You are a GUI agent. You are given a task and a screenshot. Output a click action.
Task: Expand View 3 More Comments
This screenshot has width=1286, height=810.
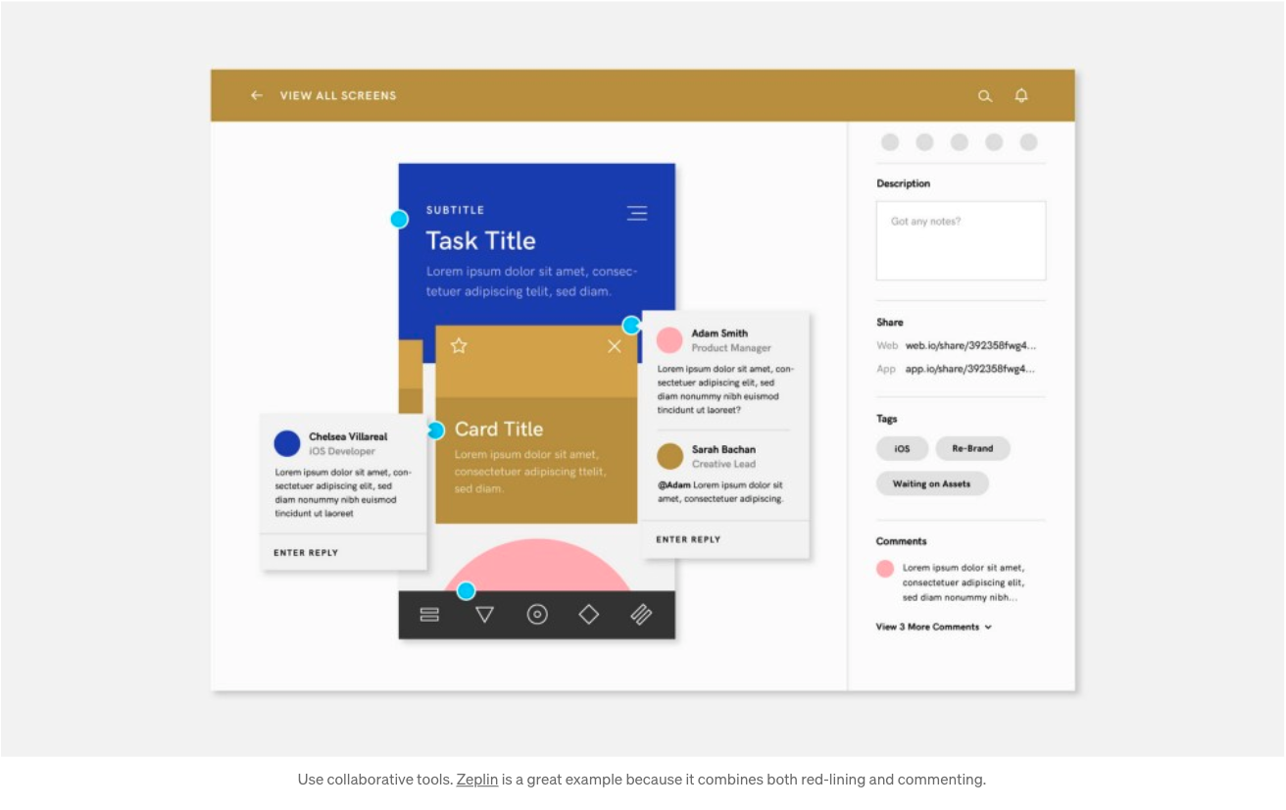(934, 627)
